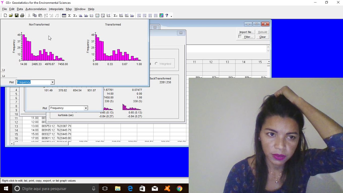Select column 14 header in worksheet
Viewport: 343px width, 193px height.
(x=244, y=62)
